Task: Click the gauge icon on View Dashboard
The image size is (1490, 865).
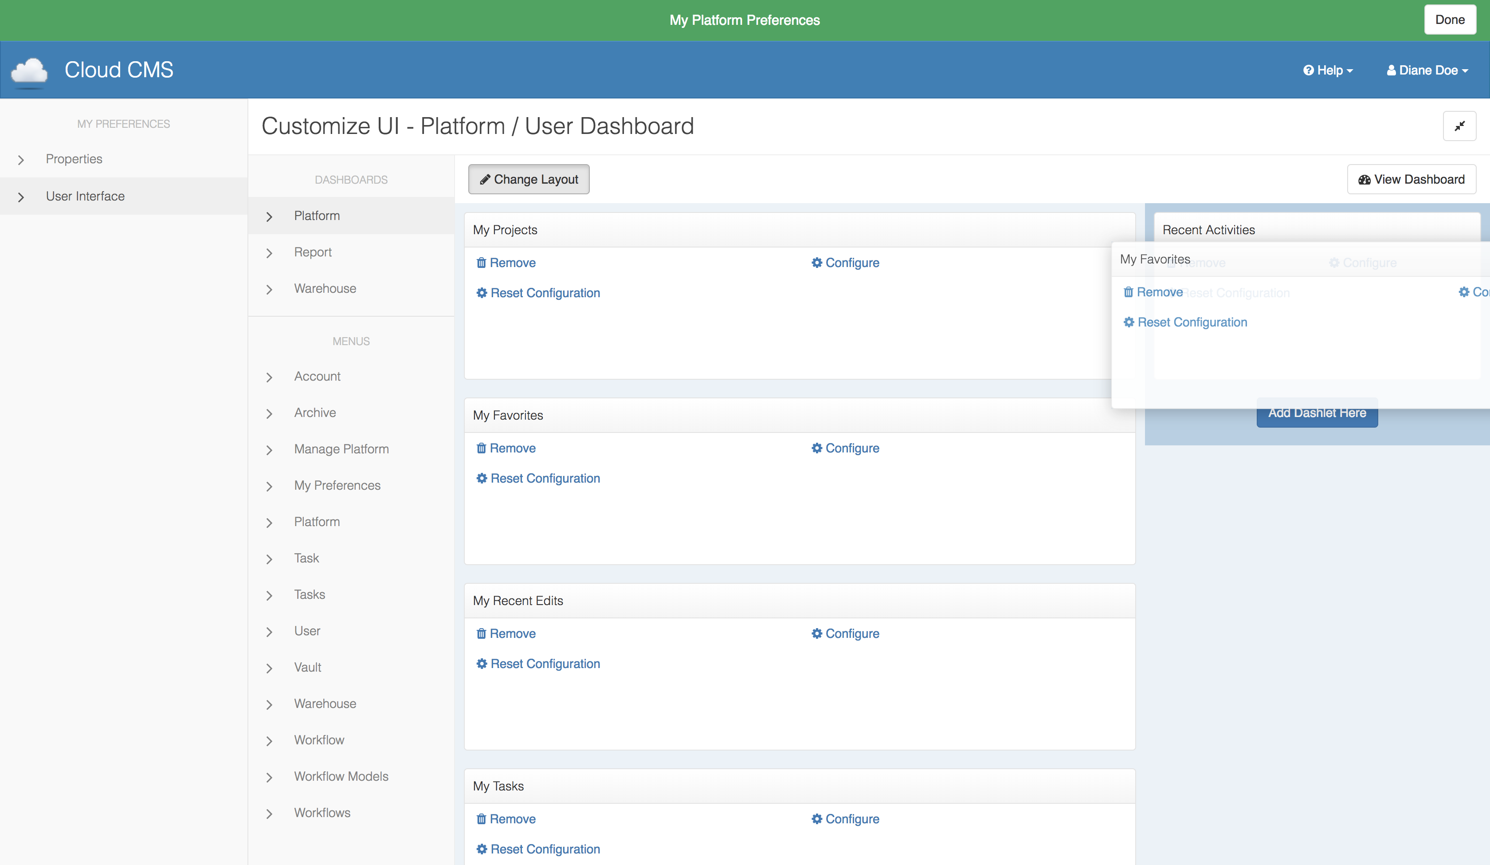Action: tap(1364, 180)
